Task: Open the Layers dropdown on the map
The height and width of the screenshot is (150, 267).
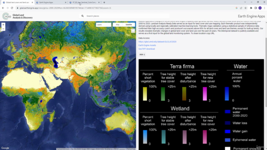Action: tap(103, 25)
